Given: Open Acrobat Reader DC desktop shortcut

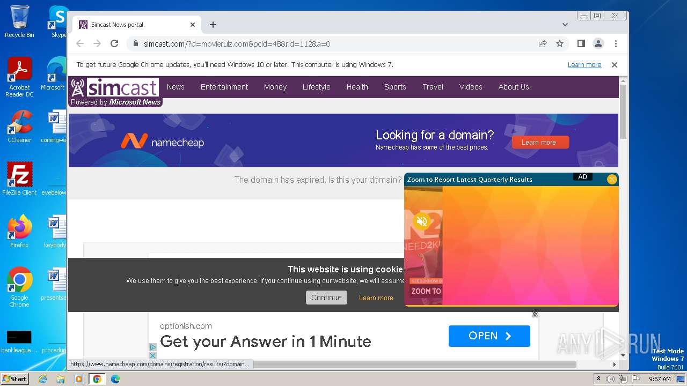Looking at the screenshot, I should click(19, 77).
